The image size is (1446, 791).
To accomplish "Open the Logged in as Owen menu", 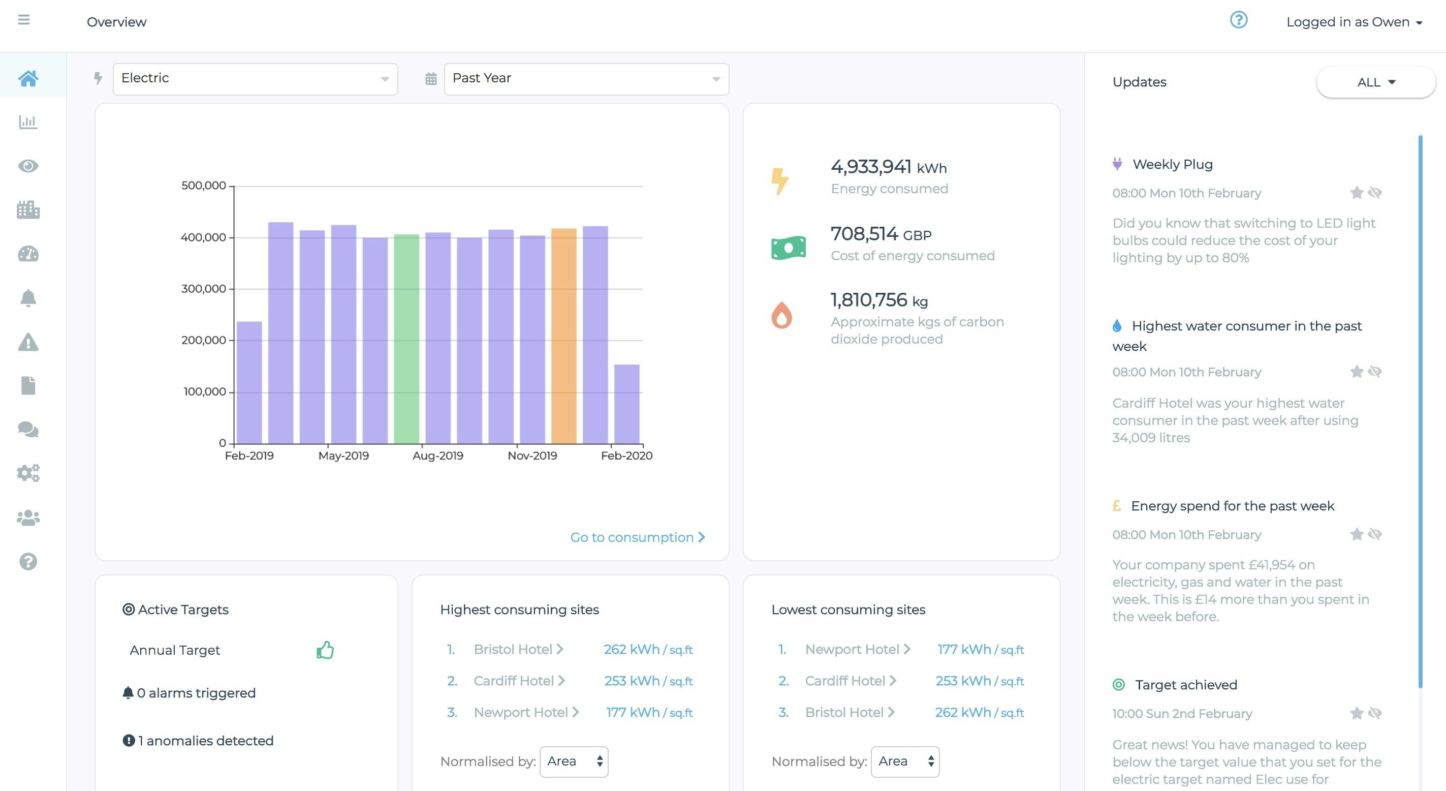I will [x=1354, y=22].
